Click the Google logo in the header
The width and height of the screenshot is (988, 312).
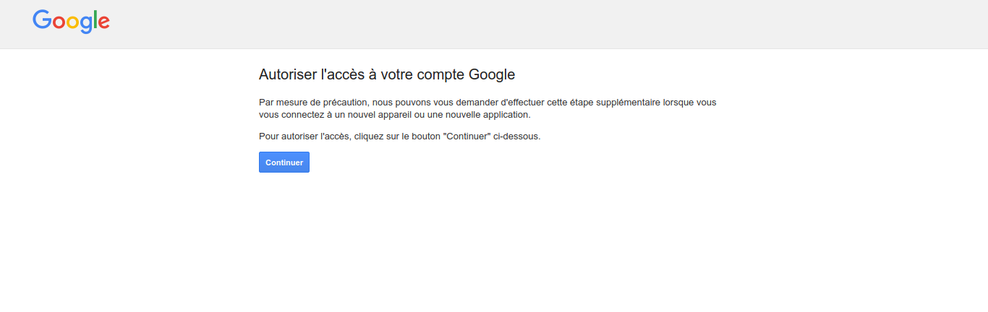point(71,22)
